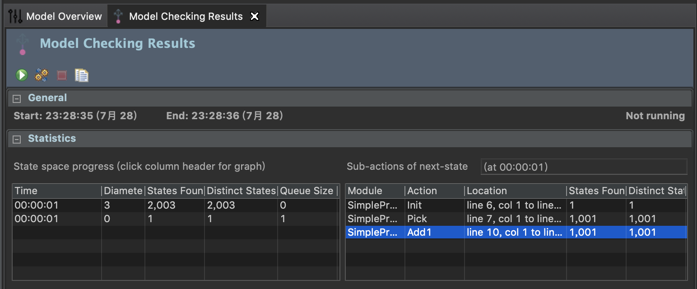
Task: Click Distinct States header in progress table
Action: pos(241,191)
